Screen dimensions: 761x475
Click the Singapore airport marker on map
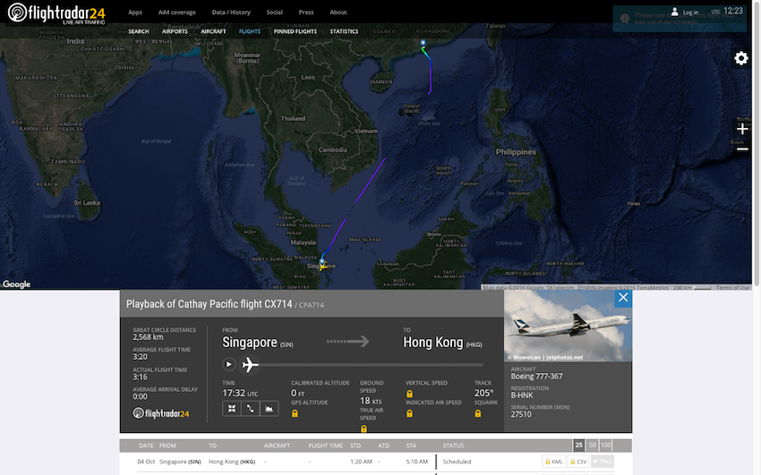pyautogui.click(x=321, y=262)
